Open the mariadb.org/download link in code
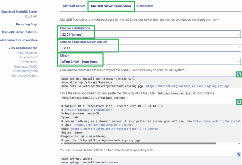 tap(88, 110)
